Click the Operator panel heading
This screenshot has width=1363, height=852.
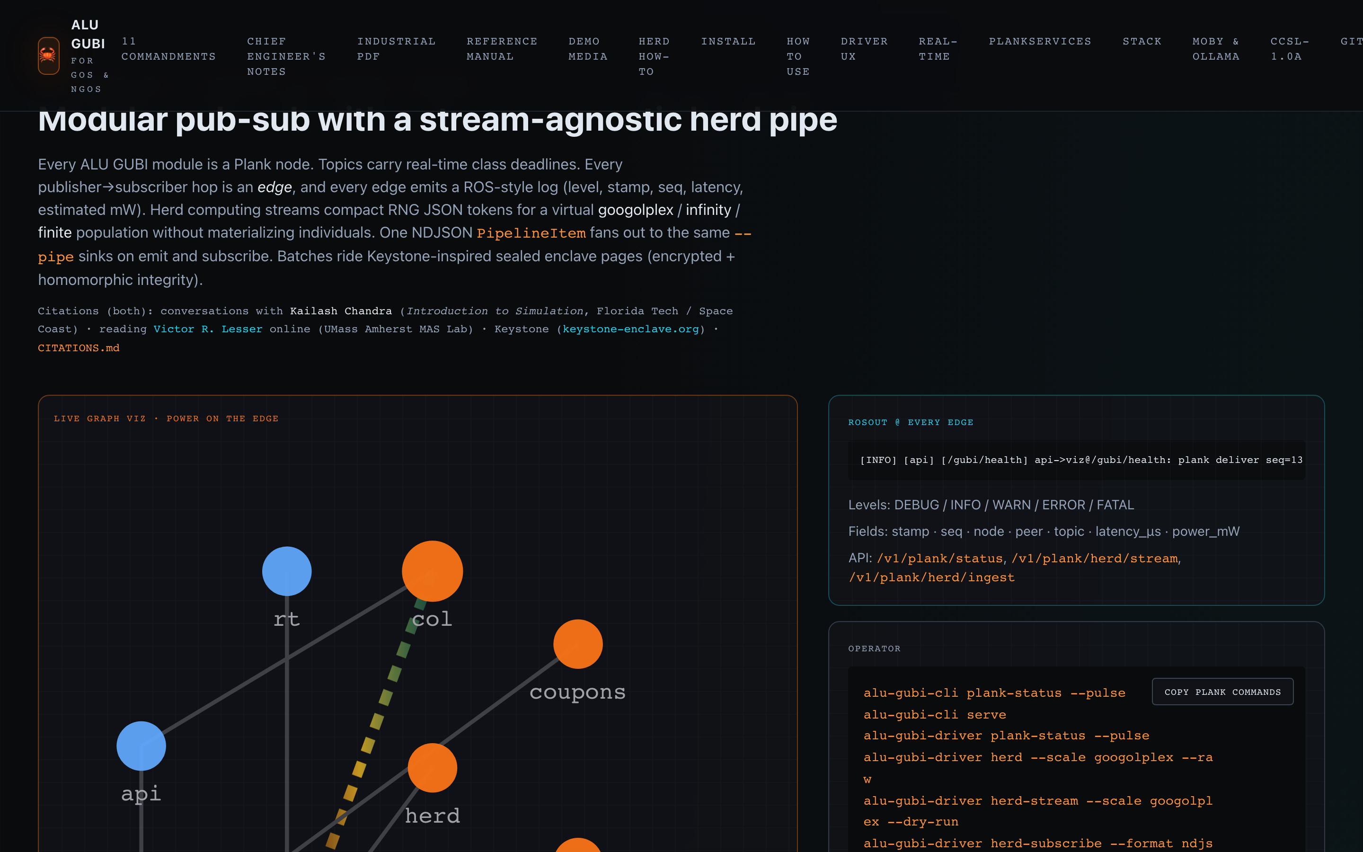(874, 648)
